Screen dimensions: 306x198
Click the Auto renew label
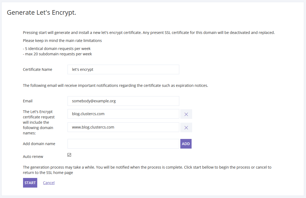pos(33,157)
